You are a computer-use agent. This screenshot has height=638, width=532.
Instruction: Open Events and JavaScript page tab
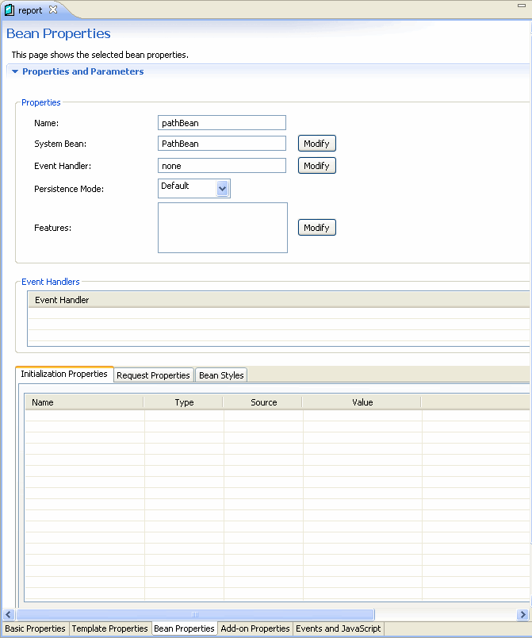point(338,628)
